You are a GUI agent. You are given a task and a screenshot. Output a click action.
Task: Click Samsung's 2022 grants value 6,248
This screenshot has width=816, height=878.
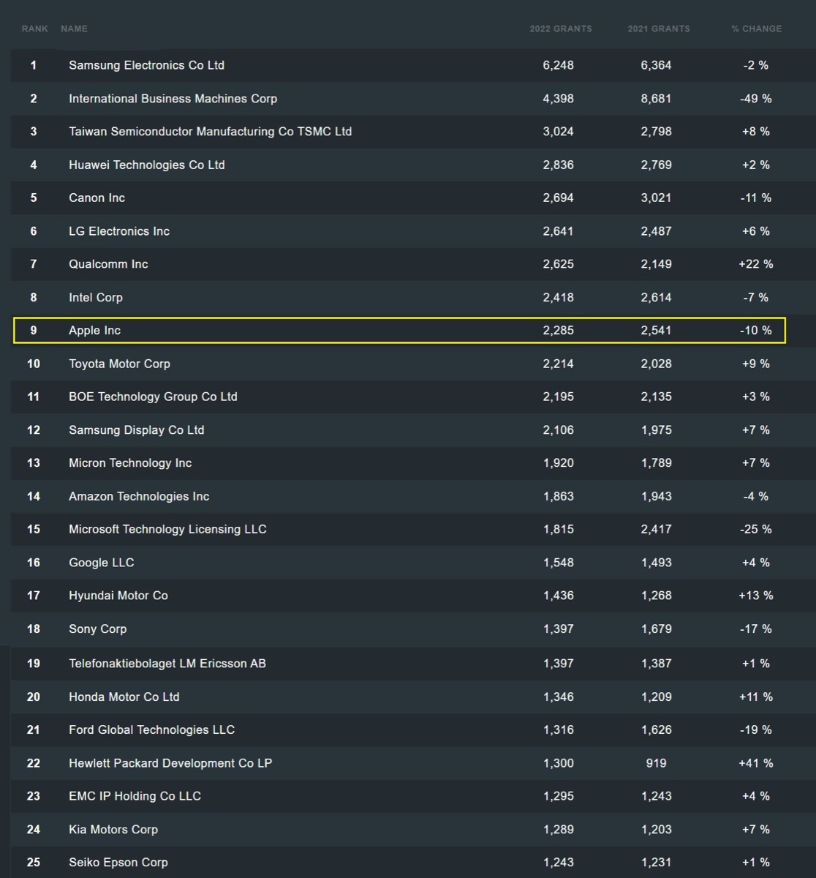pos(559,65)
